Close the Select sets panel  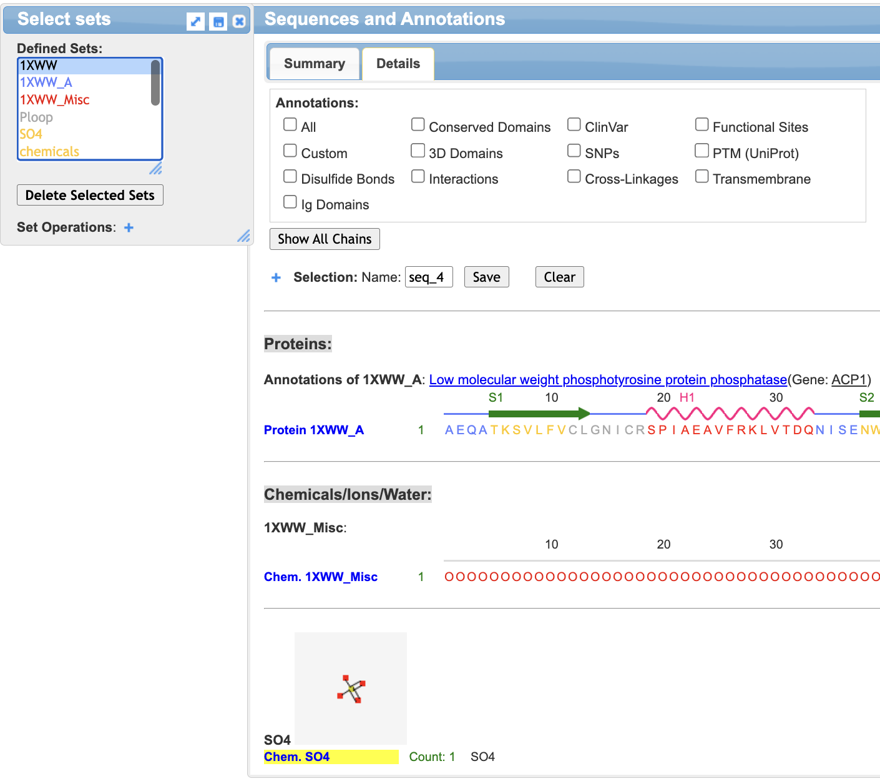[x=239, y=22]
